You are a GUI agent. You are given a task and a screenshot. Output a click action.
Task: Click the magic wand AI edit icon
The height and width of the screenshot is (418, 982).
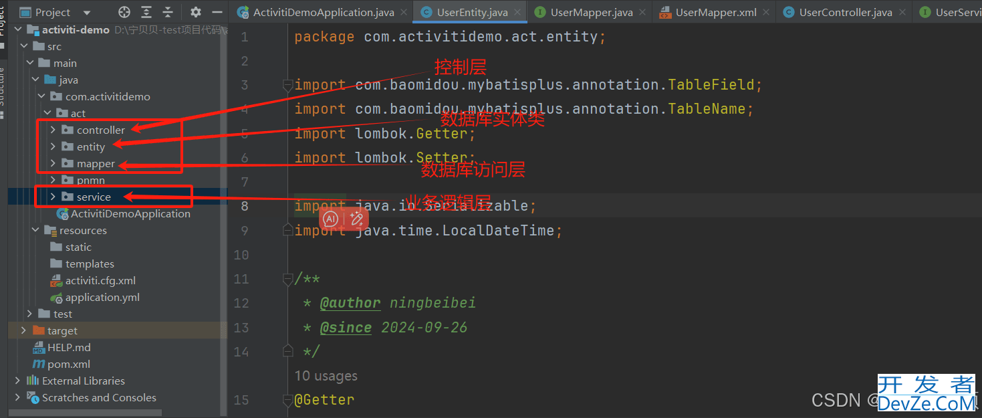pyautogui.click(x=356, y=218)
